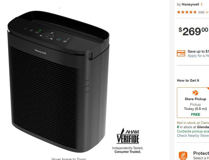Click the Home Depot Protection Plan shield icon
This screenshot has width=209, height=160.
point(183,155)
